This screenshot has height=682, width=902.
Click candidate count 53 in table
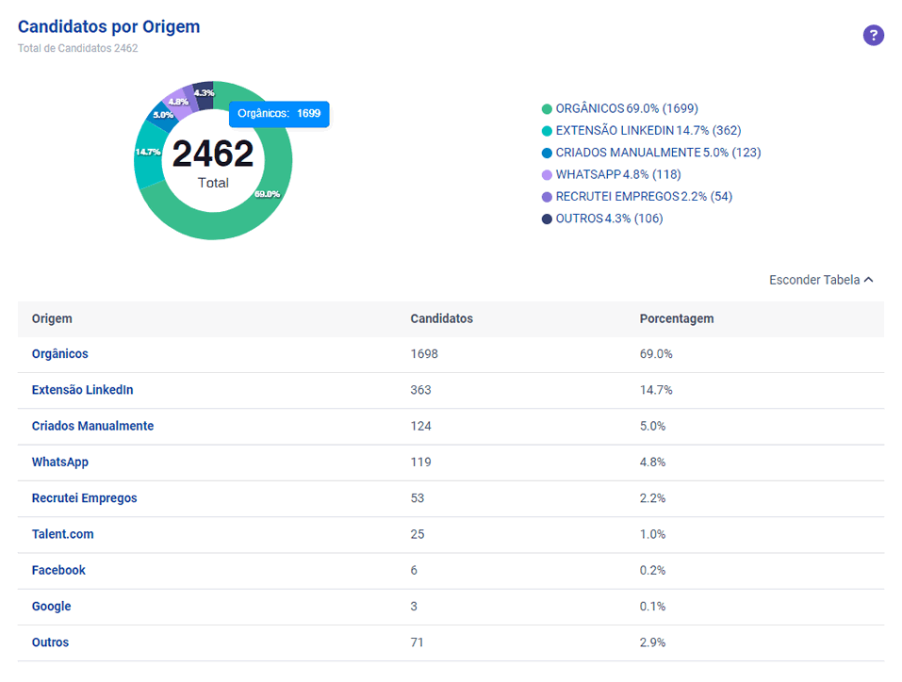(x=417, y=498)
